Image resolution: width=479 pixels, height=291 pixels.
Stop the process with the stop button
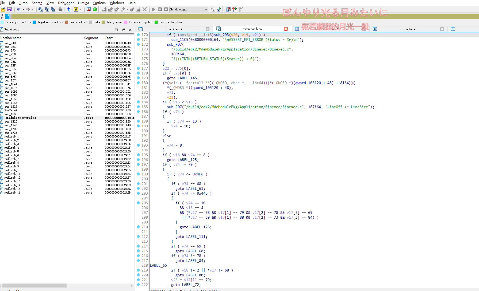166,9
